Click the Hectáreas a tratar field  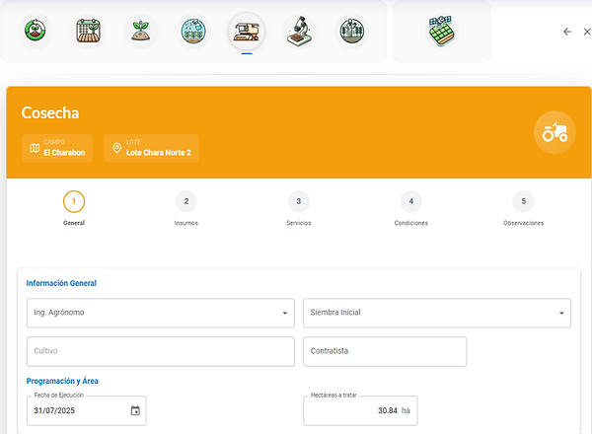click(360, 410)
